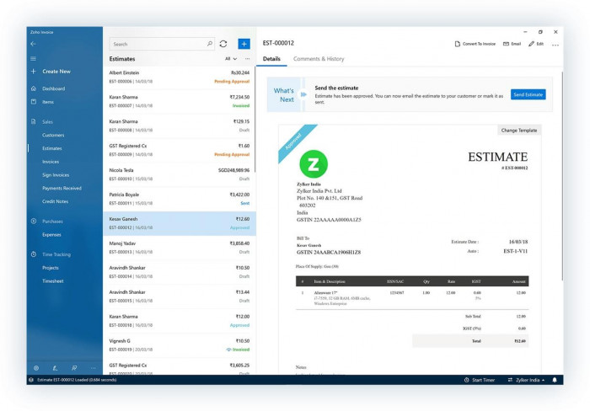Open Invoices in the sidebar
590x411 pixels.
[51, 162]
